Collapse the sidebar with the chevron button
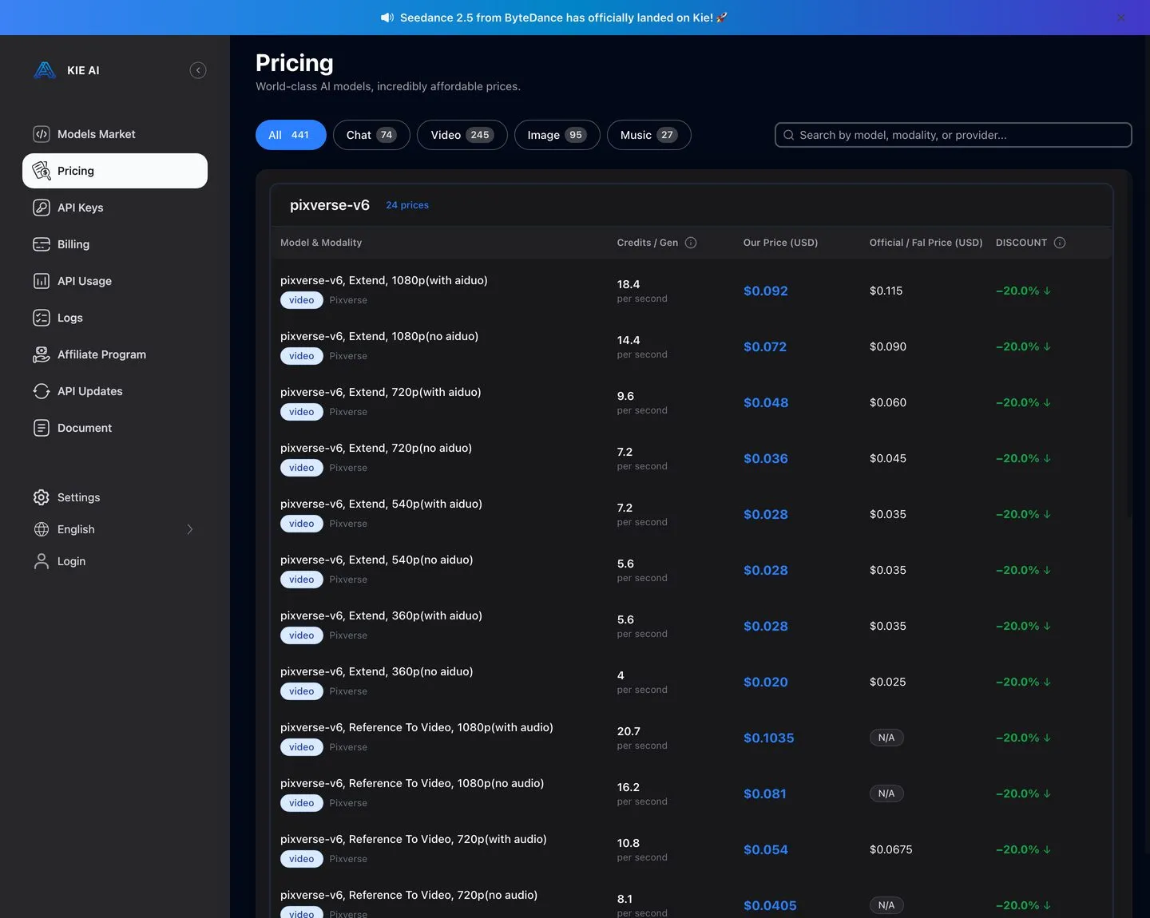Image resolution: width=1150 pixels, height=918 pixels. (198, 70)
